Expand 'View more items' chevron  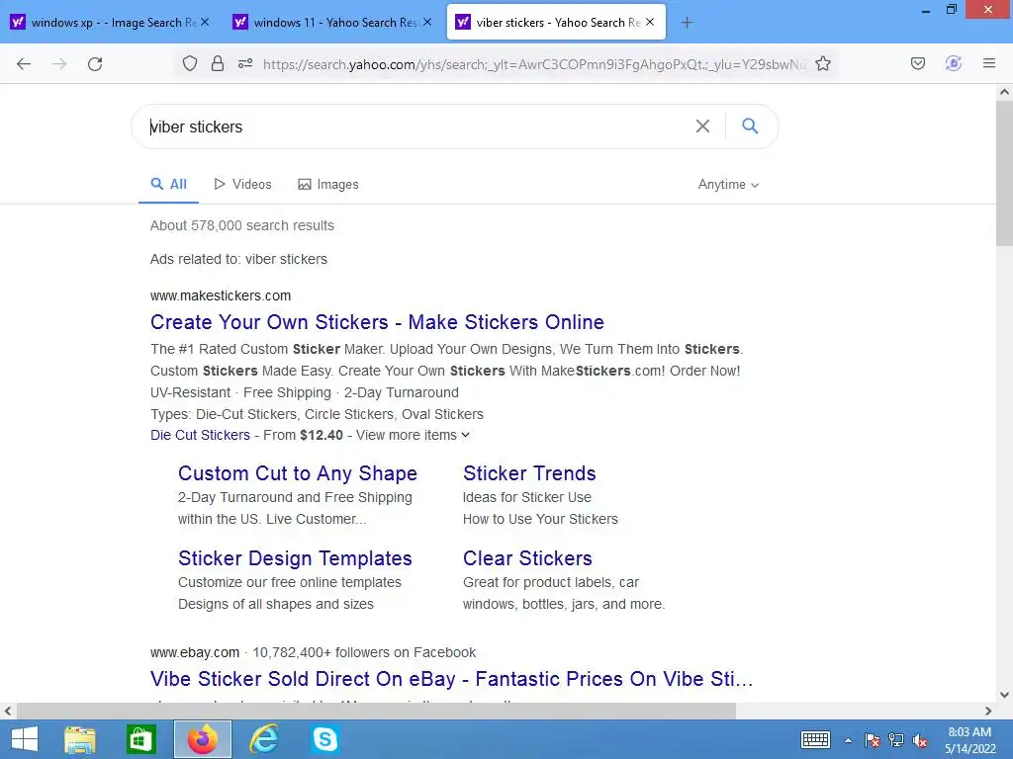pos(465,435)
